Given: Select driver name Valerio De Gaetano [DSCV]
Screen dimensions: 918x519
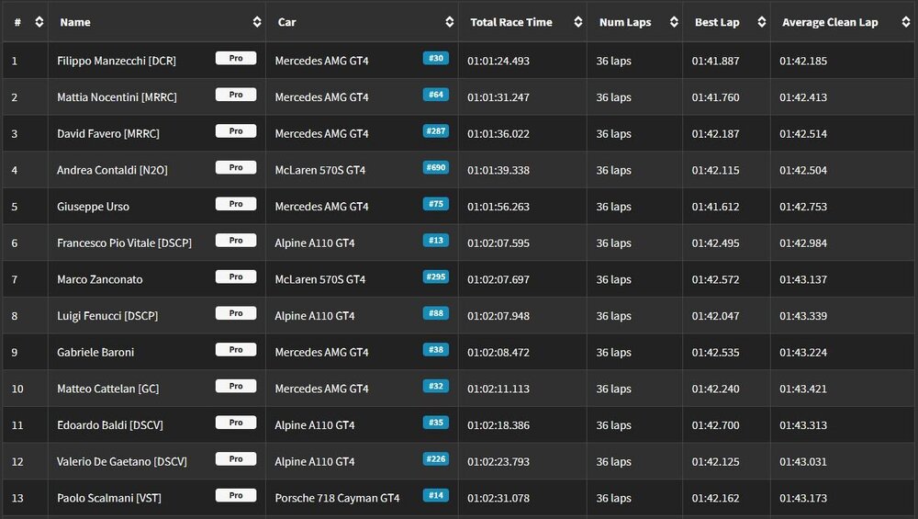Looking at the screenshot, I should coord(122,462).
